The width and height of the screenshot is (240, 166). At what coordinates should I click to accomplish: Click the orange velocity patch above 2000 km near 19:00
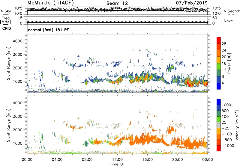(171, 129)
